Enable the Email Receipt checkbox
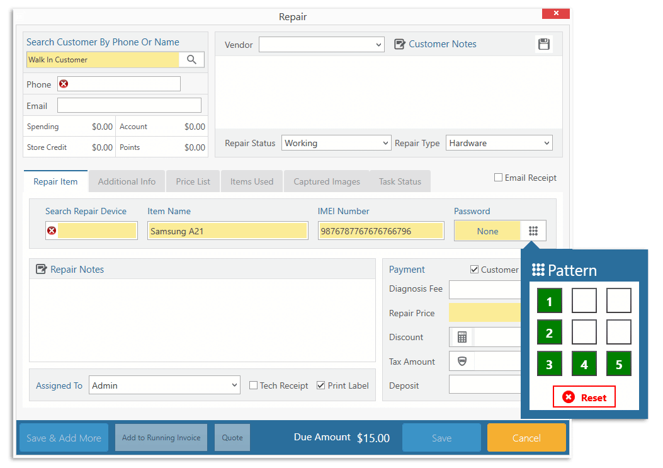 pyautogui.click(x=497, y=178)
